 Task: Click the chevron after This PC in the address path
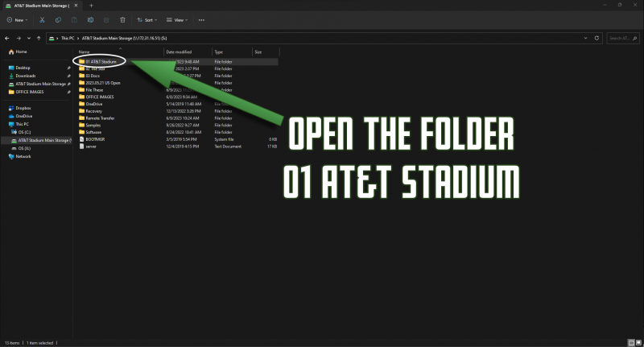point(78,38)
